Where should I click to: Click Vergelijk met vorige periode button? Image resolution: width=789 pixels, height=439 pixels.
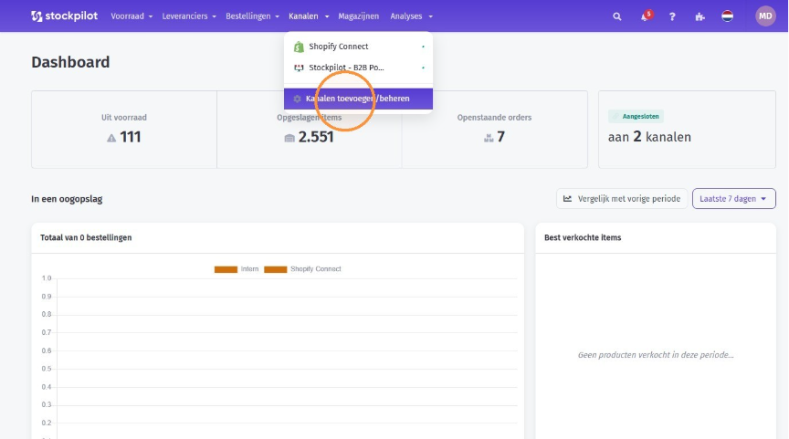point(622,199)
